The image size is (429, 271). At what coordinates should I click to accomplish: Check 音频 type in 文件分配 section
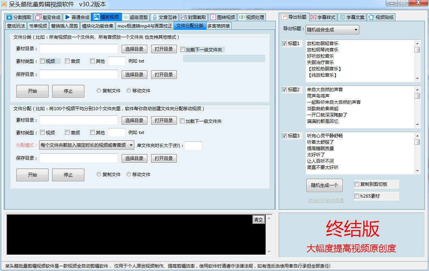67,133
